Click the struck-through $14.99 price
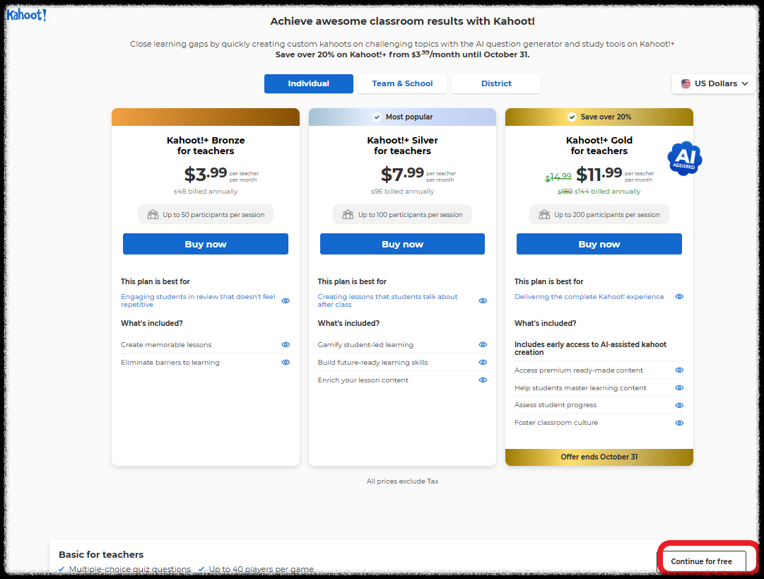764x579 pixels. (558, 177)
